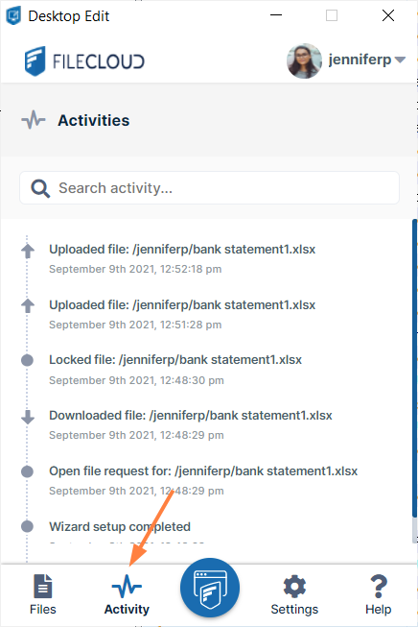Click the jenniferp username menu
418x627 pixels.
(x=360, y=60)
